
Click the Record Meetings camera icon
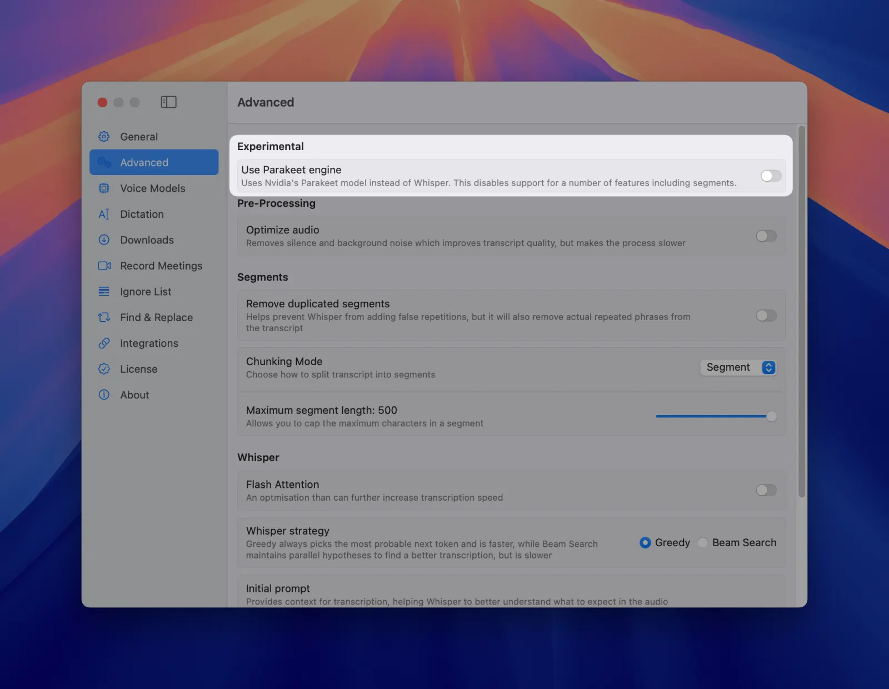pyautogui.click(x=104, y=266)
